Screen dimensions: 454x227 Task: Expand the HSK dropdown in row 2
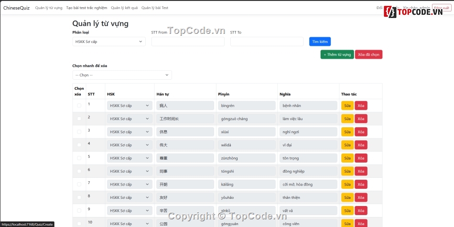tap(130, 119)
